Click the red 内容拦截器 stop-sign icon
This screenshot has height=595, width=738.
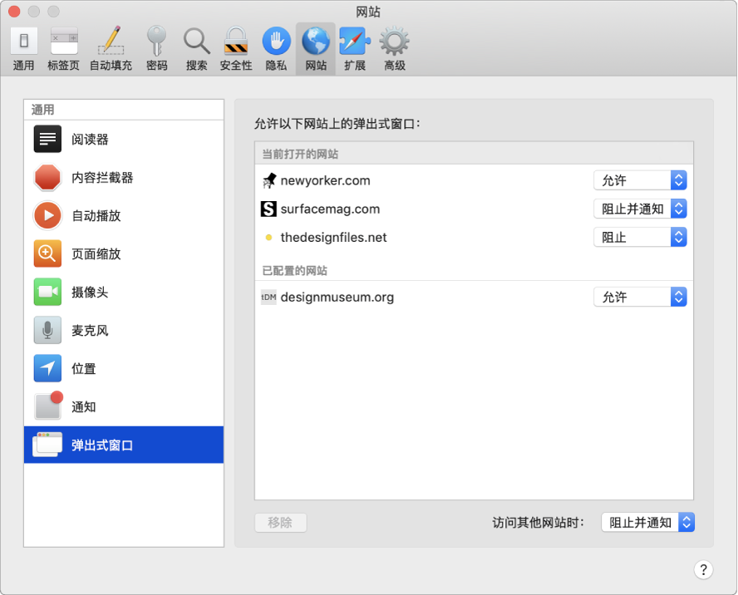[47, 178]
